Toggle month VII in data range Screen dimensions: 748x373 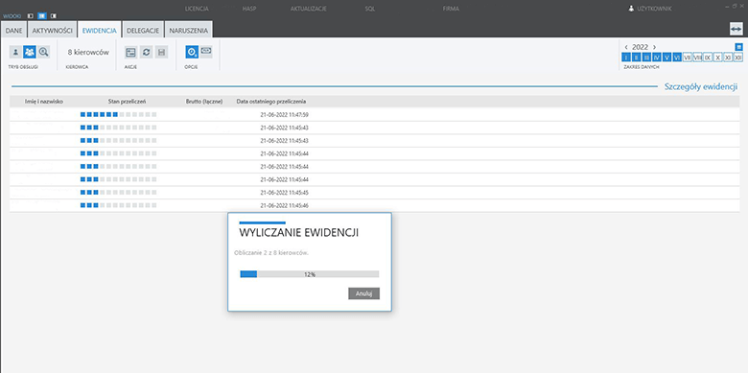(687, 58)
